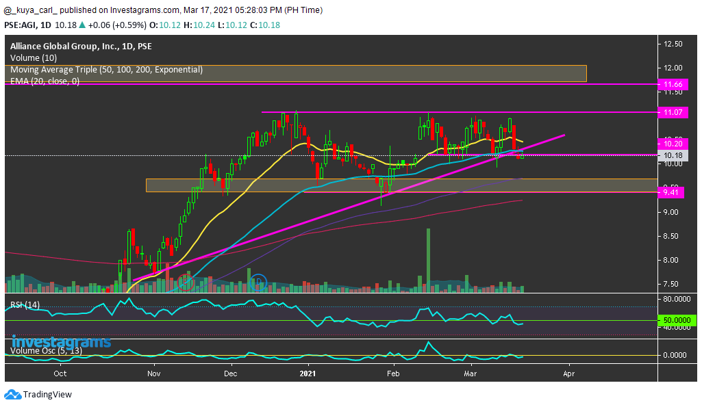
Task: Select the PSE:AGI, 1D symbol text
Action: click(x=28, y=25)
